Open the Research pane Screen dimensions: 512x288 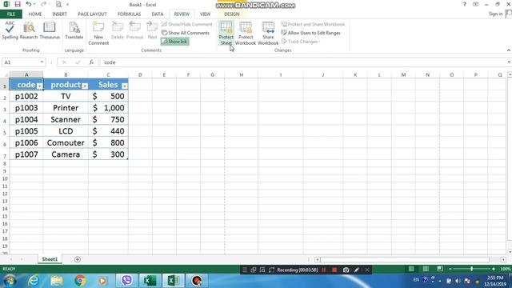[x=29, y=30]
